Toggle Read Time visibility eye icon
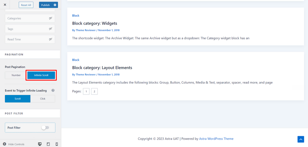308x147 pixels. click(51, 39)
